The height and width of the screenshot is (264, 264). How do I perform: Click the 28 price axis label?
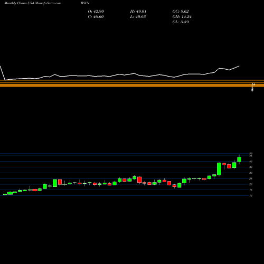coord(251,178)
